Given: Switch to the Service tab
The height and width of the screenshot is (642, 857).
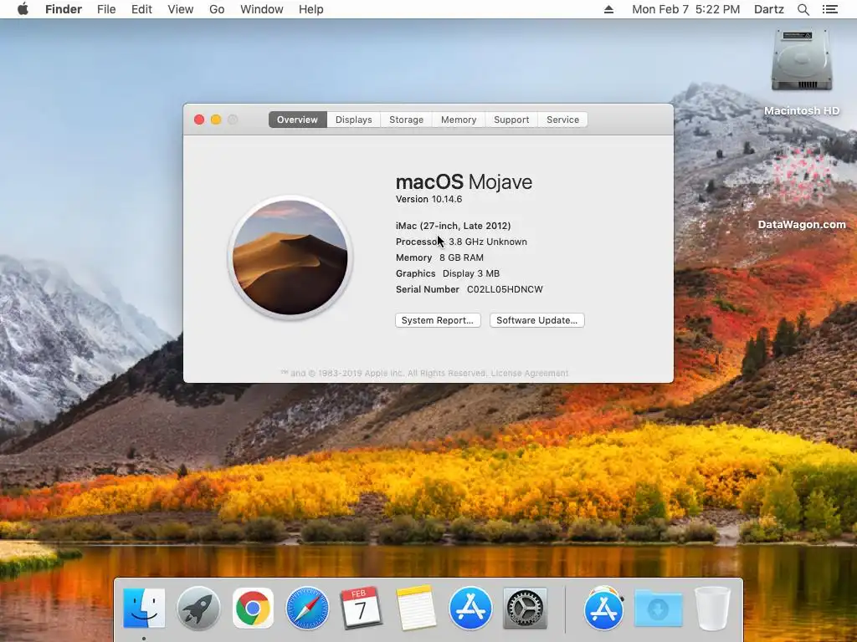Looking at the screenshot, I should pos(562,120).
